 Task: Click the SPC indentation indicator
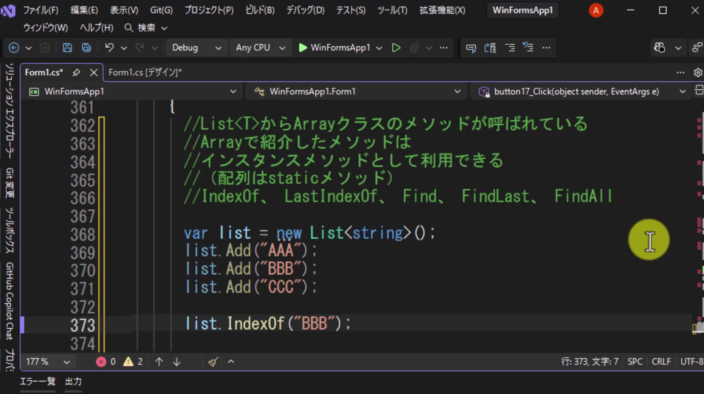click(635, 362)
